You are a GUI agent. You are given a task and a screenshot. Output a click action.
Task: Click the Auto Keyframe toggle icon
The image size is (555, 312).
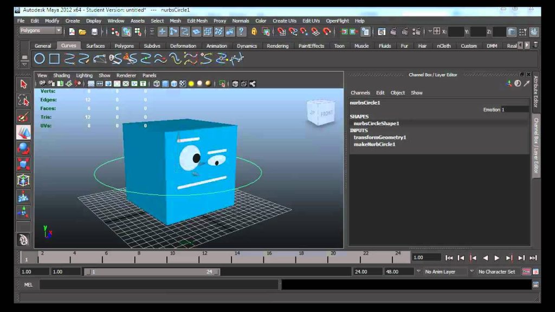point(526,272)
